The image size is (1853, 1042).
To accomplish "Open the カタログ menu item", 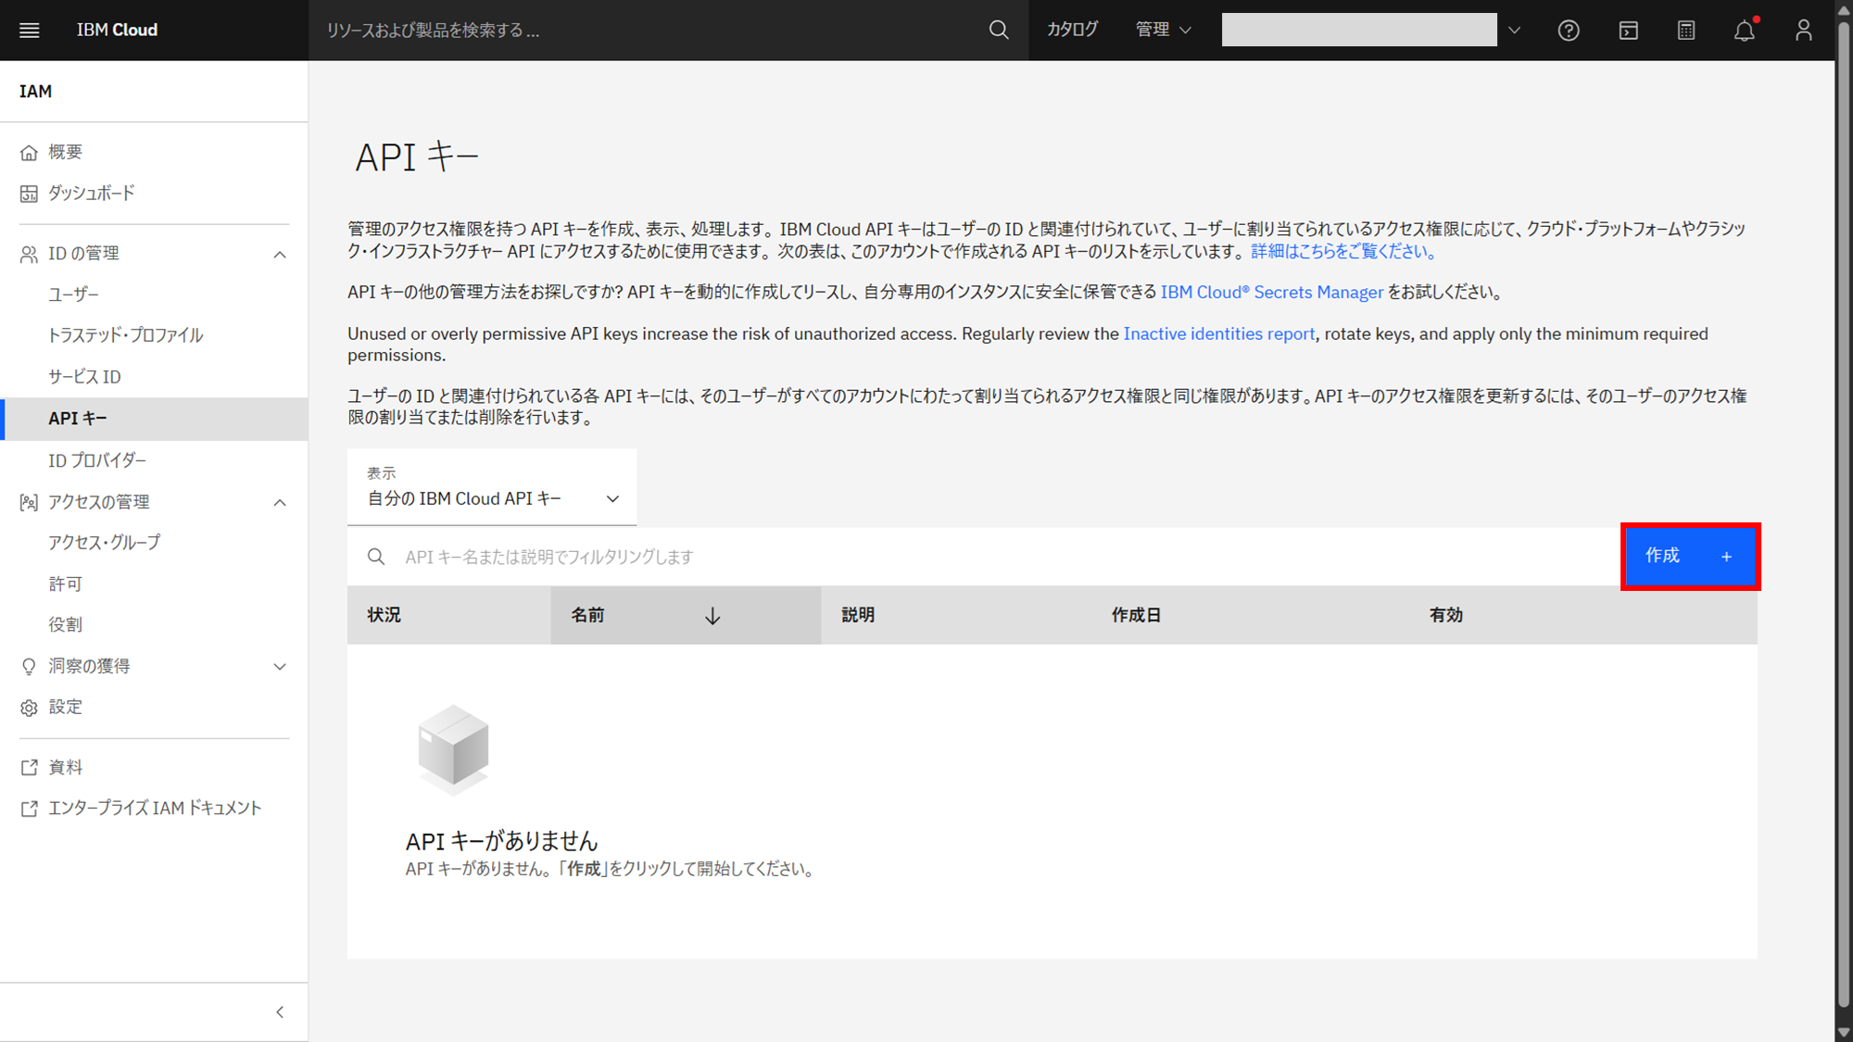I will pos(1072,31).
